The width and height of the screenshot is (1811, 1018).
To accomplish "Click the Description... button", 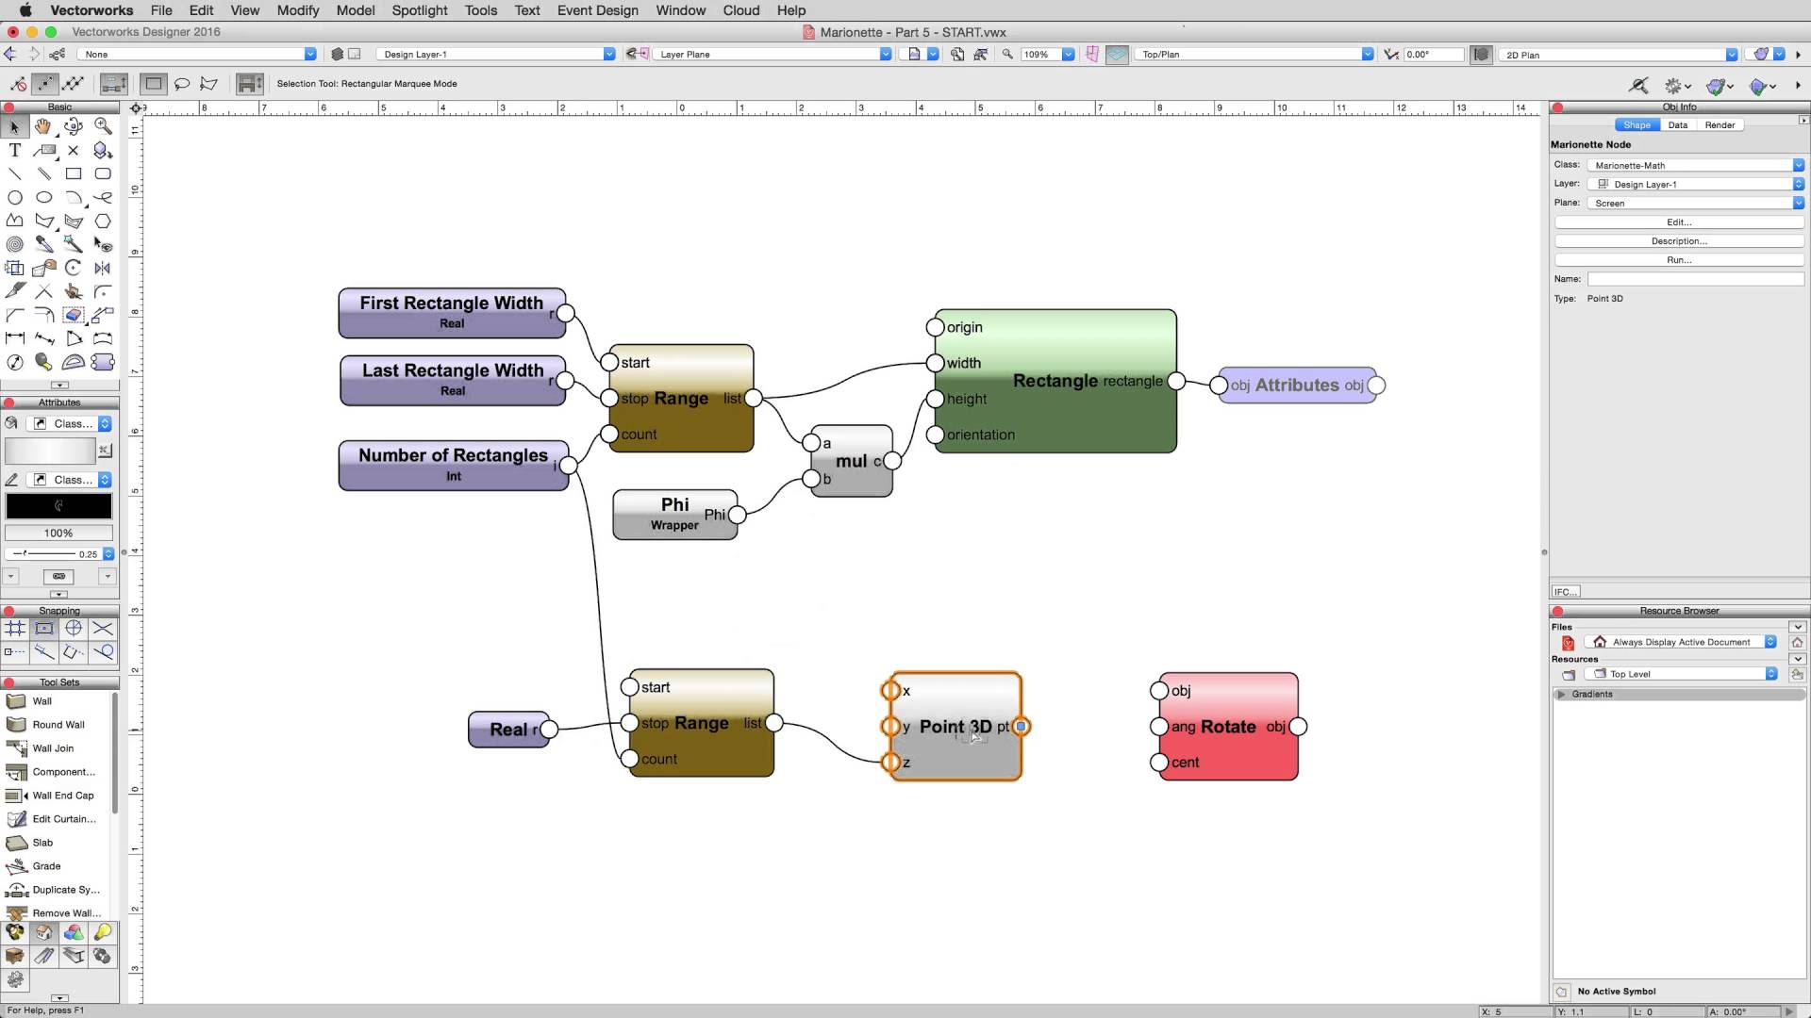I will (1678, 240).
